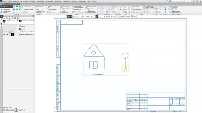Select the Отрезок tool
The height and width of the screenshot is (113, 202).
(x=25, y=12)
